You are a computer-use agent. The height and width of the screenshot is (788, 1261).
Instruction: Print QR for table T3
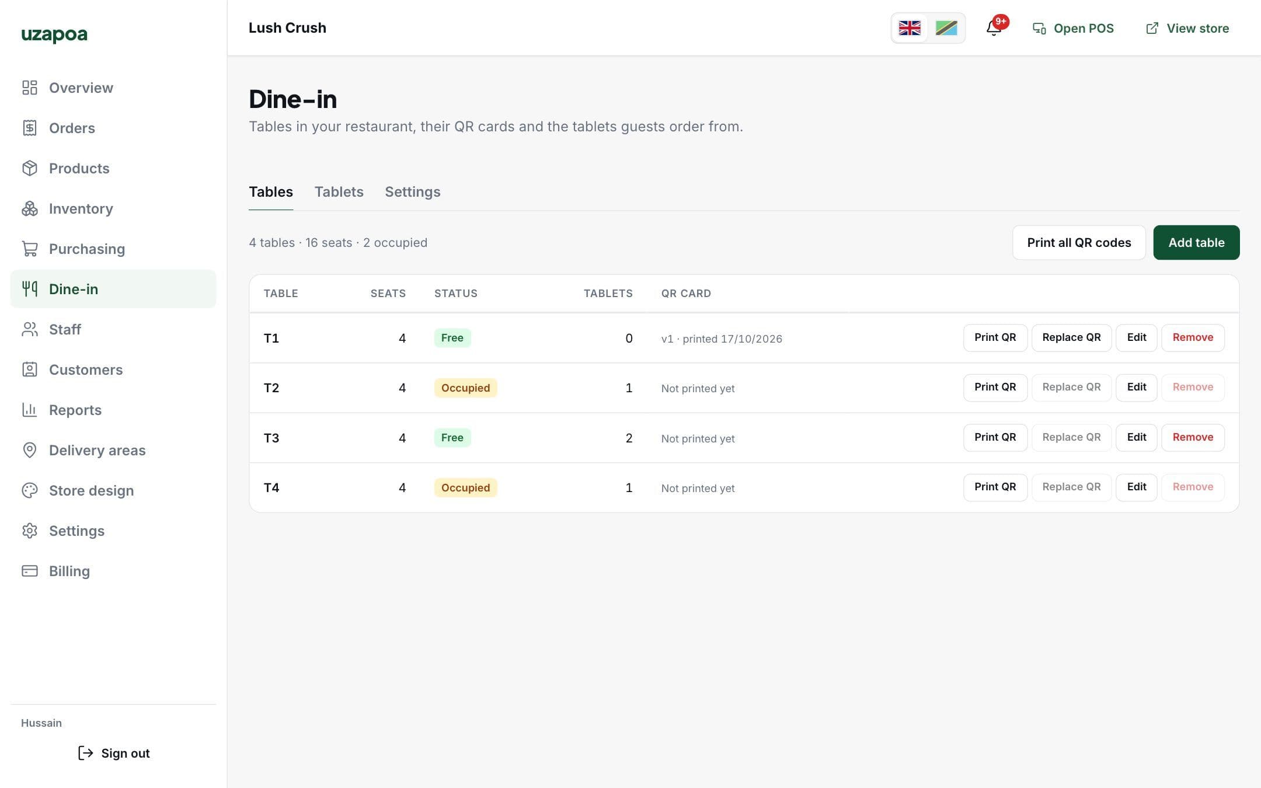tap(995, 437)
